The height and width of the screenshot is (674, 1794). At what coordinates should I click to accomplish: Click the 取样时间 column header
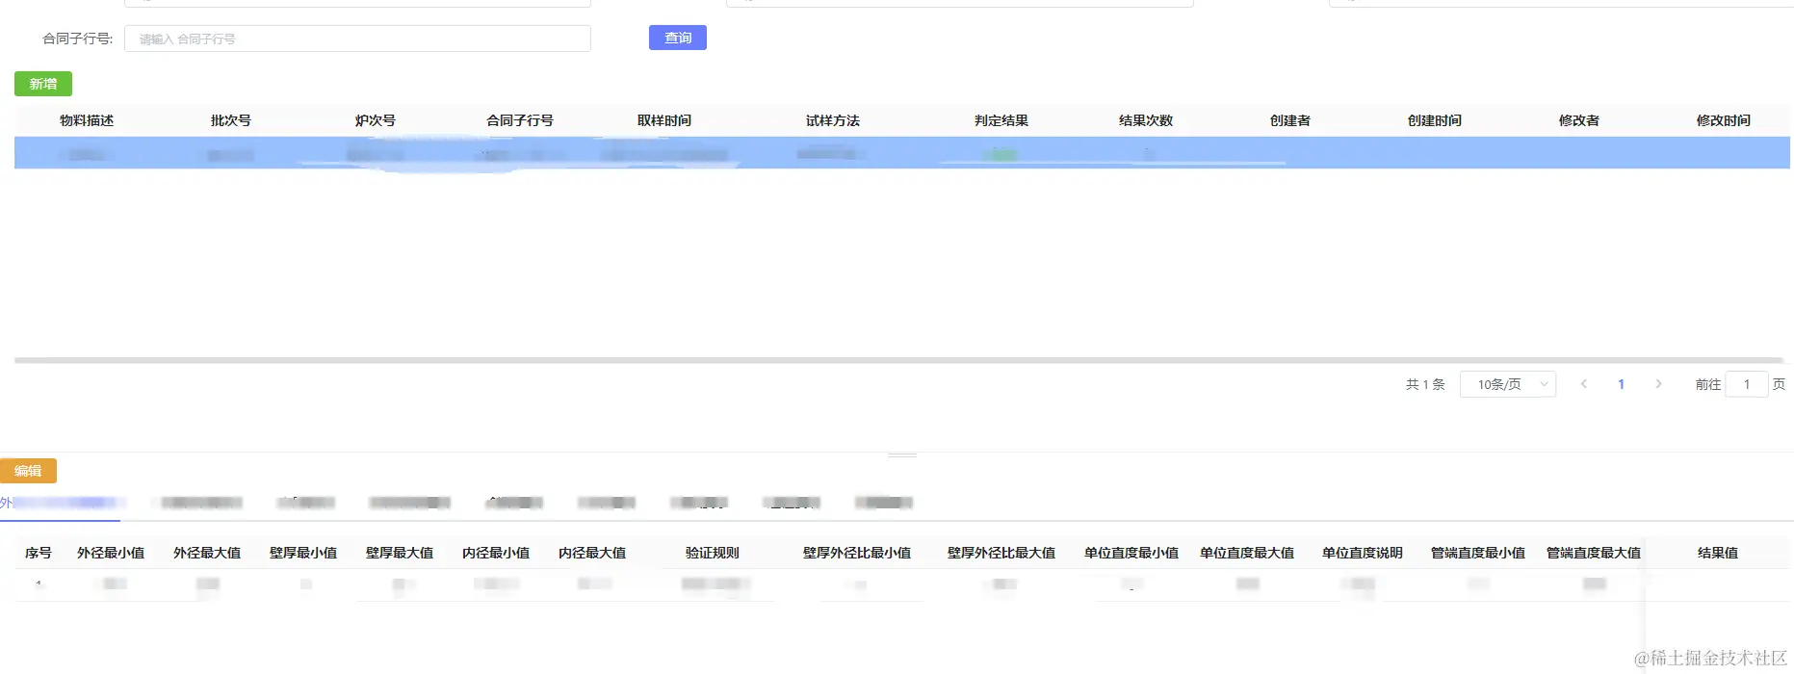pyautogui.click(x=664, y=120)
